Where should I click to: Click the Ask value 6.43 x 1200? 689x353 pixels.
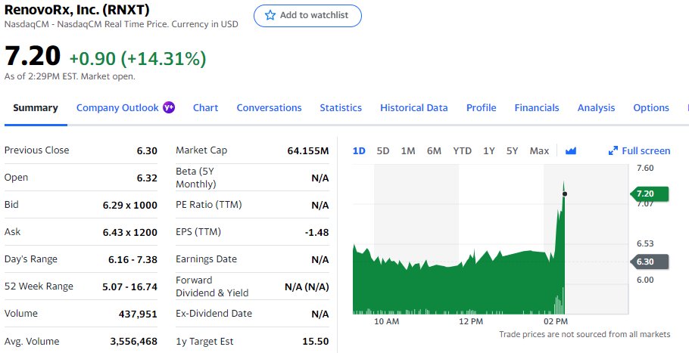point(130,232)
